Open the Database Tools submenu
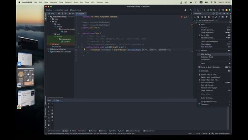Image resolution: width=248 pixels, height=140 pixels. pos(214,57)
